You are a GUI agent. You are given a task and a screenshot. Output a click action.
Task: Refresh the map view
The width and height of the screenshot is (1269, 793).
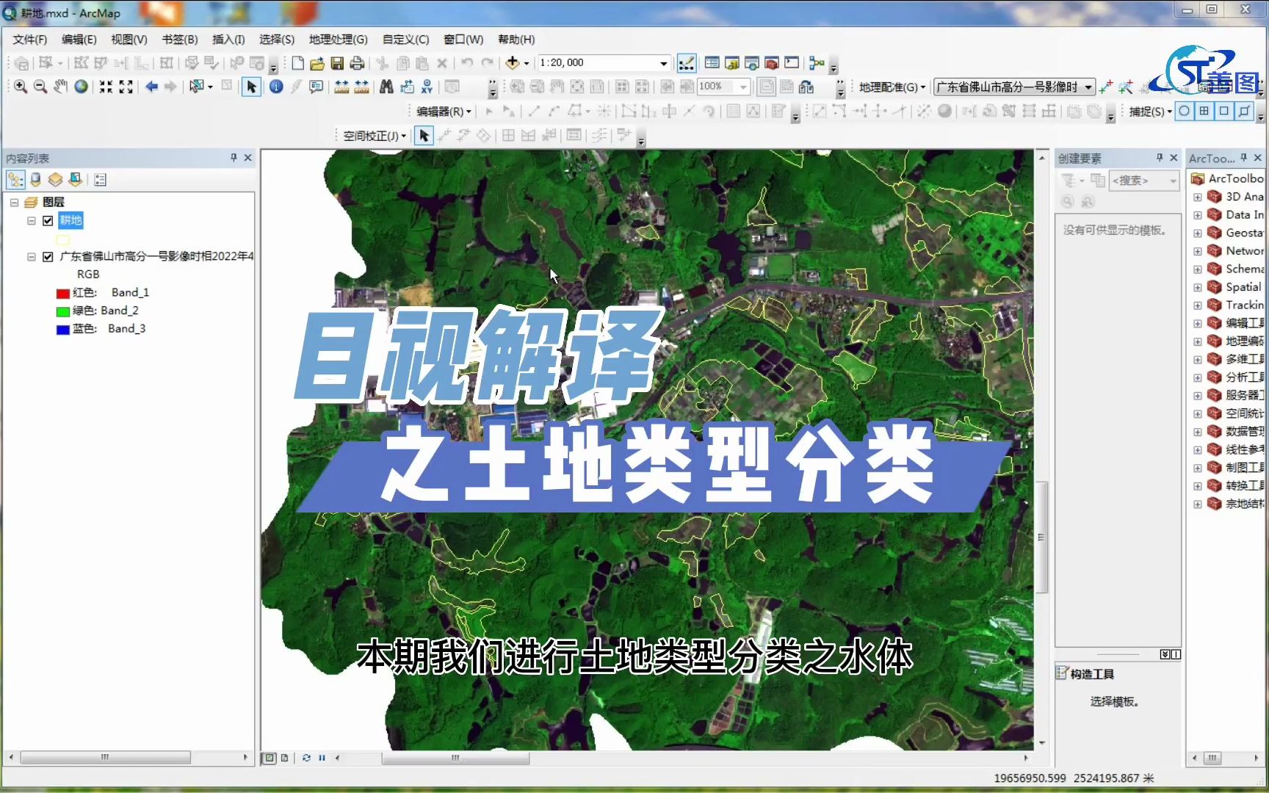[306, 758]
